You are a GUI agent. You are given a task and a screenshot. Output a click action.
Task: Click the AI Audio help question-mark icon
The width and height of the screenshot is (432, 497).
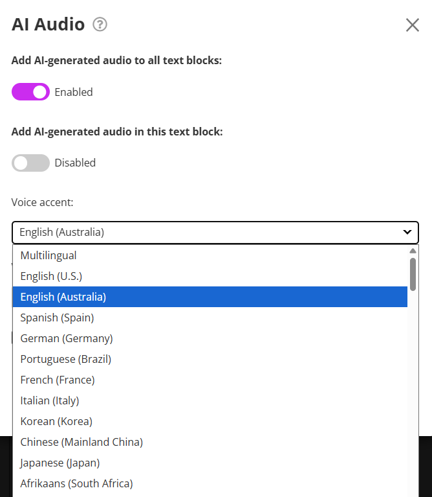coord(100,25)
